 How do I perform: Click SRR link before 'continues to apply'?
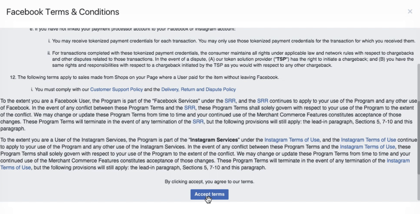tap(262, 101)
